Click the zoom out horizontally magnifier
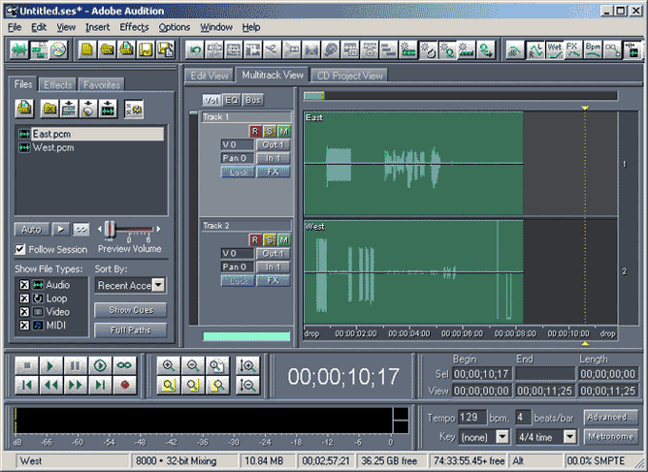 tap(193, 365)
